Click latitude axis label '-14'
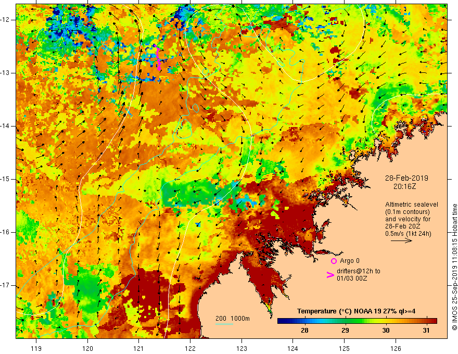 pyautogui.click(x=5, y=126)
